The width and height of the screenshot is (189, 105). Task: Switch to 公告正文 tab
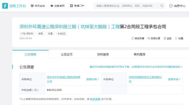click(x=67, y=54)
